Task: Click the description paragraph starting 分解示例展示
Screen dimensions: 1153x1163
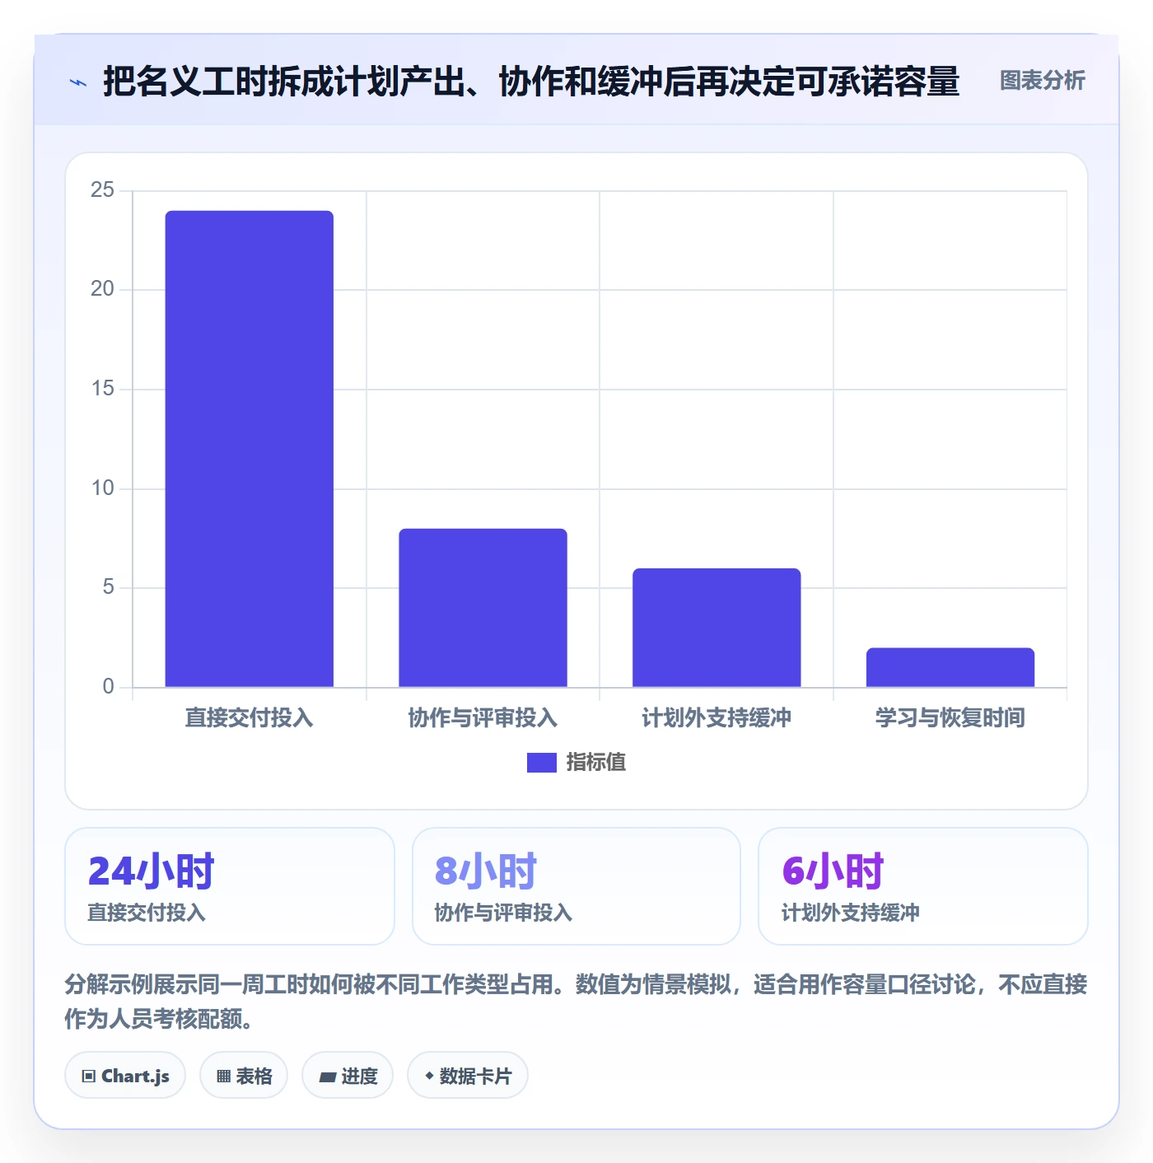Action: click(576, 1002)
